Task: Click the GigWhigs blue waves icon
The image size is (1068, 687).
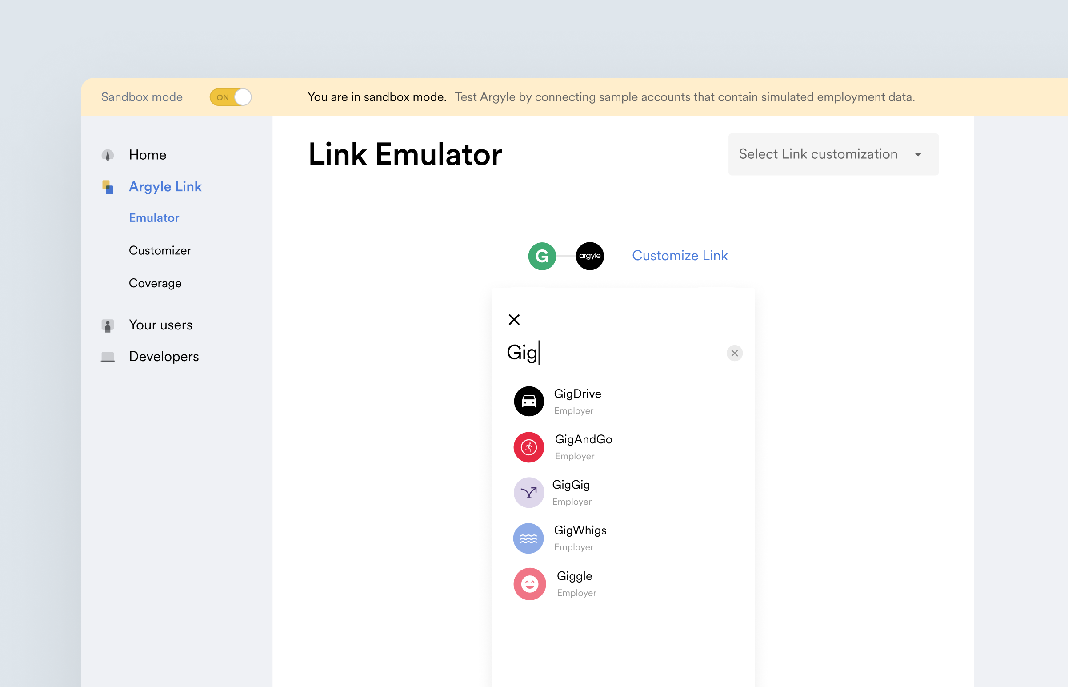Action: pyautogui.click(x=528, y=538)
